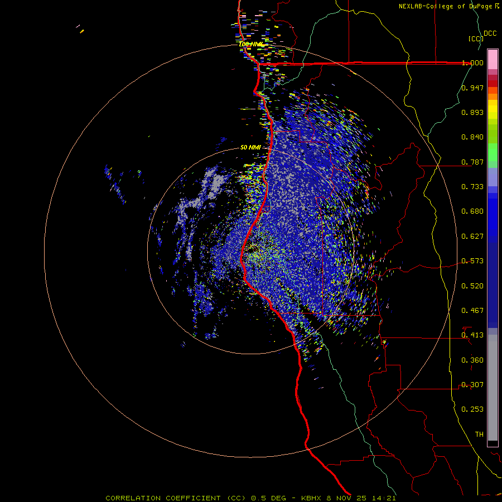Image resolution: width=502 pixels, height=502 pixels.
Task: Pick the pink segment of the color scale
Action: 493,60
